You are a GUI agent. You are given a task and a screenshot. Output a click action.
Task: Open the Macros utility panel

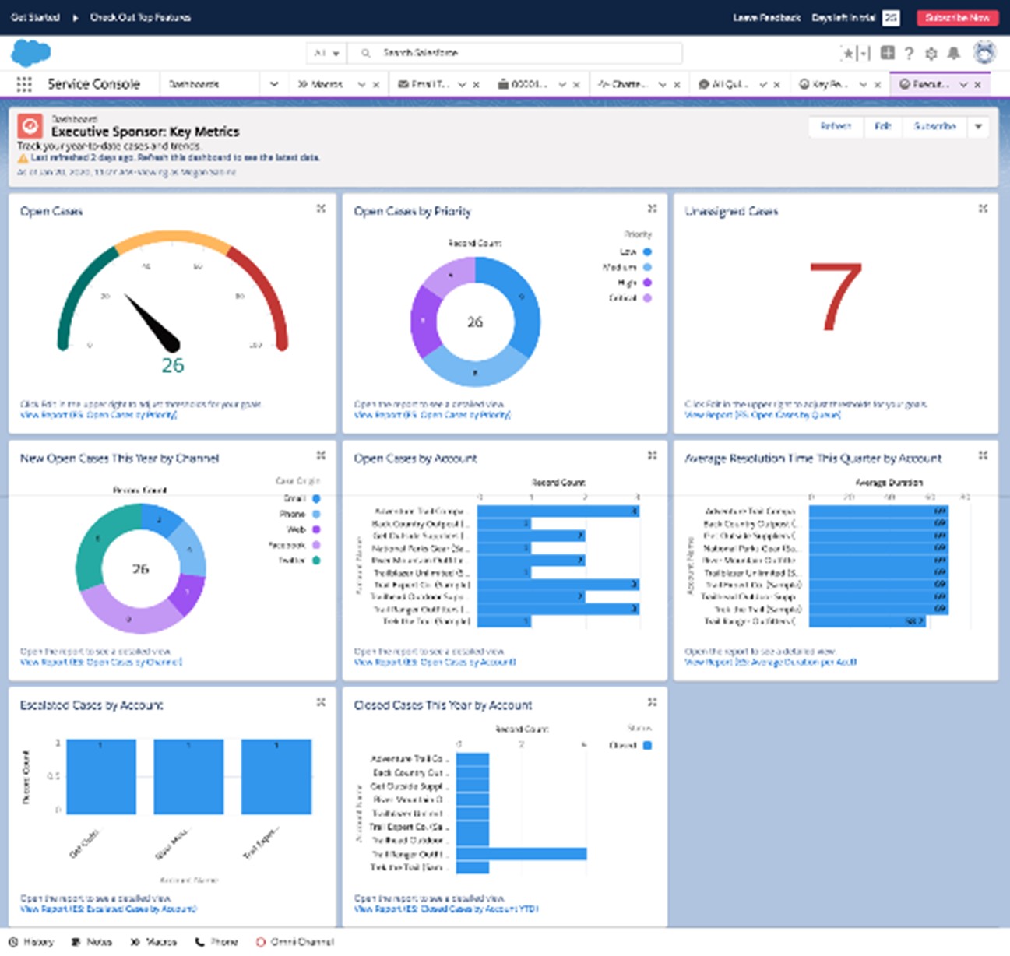click(153, 942)
